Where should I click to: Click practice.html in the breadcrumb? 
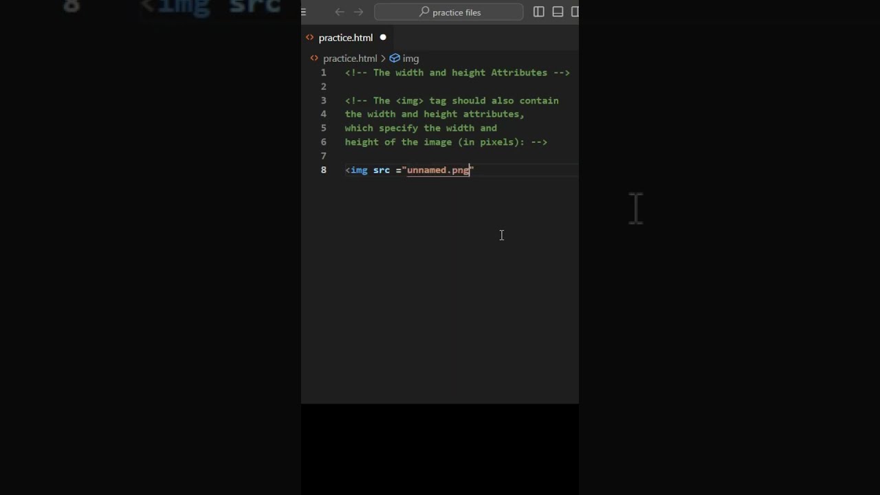[350, 58]
